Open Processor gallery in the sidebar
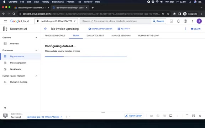This screenshot has width=205, height=128. 20,63
